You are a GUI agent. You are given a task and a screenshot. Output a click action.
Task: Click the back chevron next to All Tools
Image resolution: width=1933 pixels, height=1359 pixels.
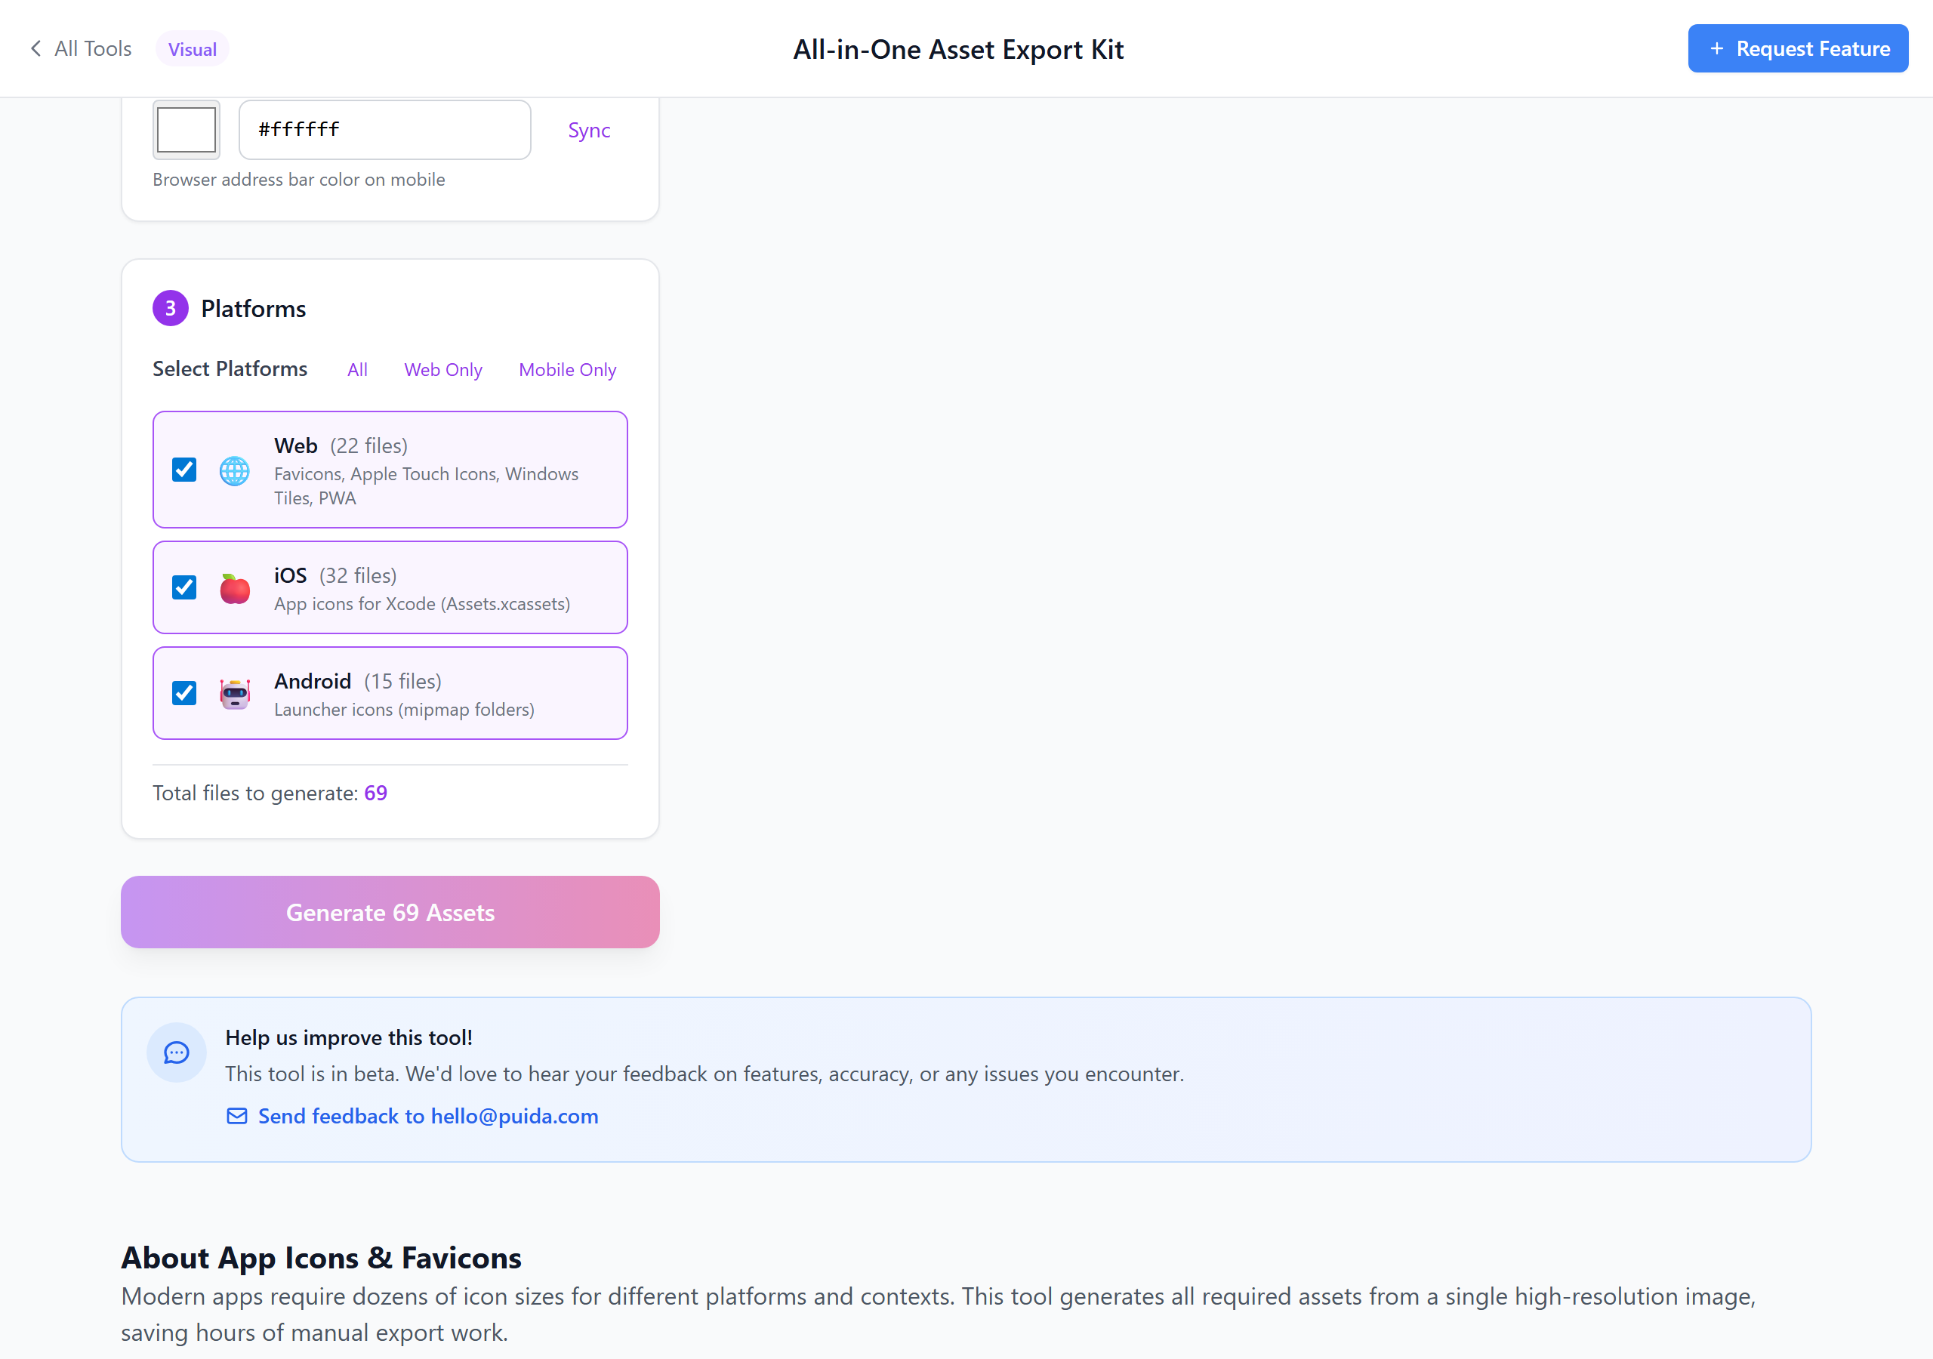[x=35, y=48]
